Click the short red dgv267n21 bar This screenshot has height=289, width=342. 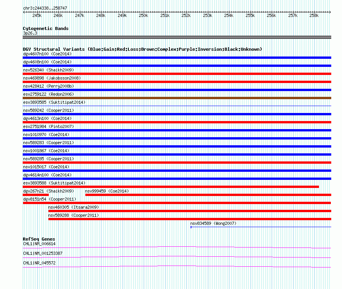click(x=36, y=195)
